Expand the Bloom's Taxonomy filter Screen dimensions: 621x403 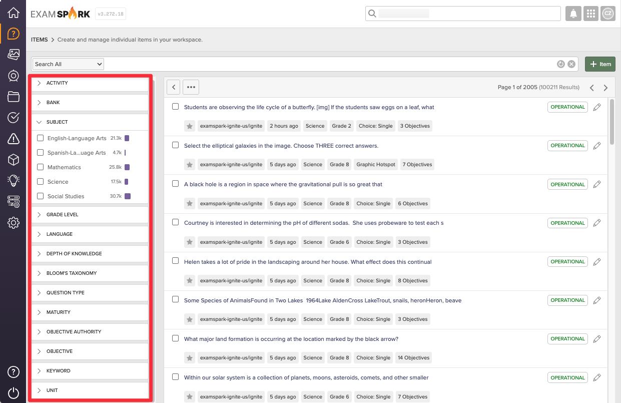coord(90,273)
